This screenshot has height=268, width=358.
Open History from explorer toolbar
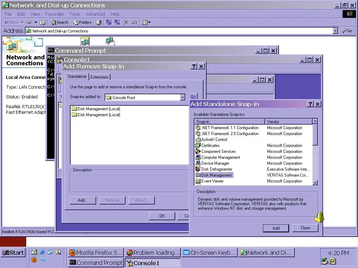click(x=99, y=22)
